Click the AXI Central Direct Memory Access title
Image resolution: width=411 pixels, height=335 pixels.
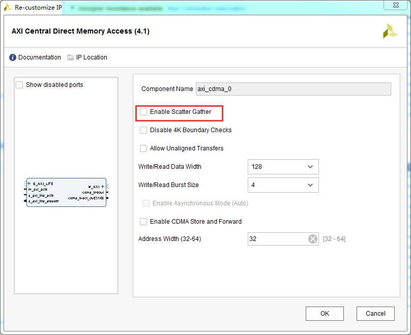point(80,31)
